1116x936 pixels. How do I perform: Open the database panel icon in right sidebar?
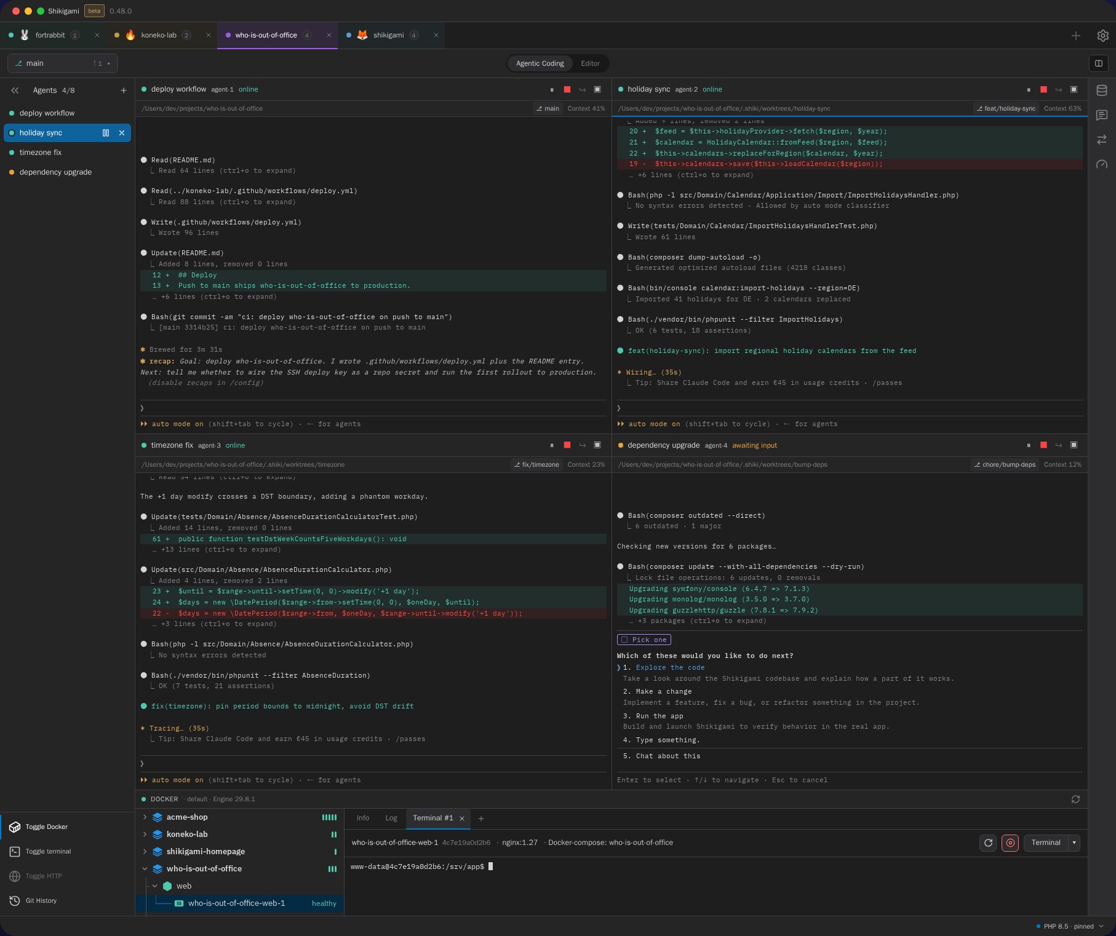[x=1102, y=90]
